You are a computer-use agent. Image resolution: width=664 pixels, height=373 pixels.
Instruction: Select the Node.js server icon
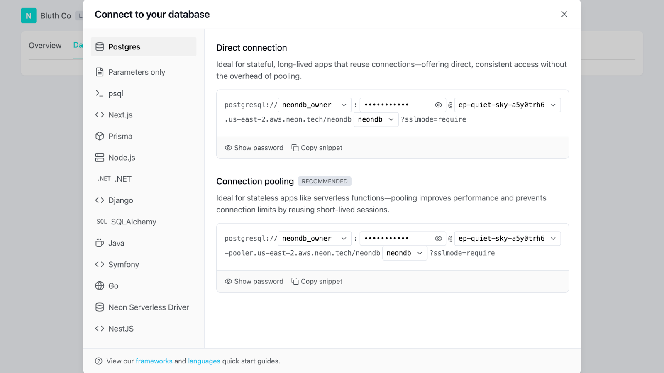pyautogui.click(x=100, y=157)
